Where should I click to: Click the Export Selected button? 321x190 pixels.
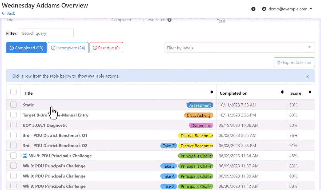tap(294, 62)
